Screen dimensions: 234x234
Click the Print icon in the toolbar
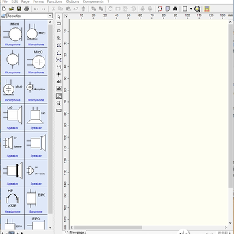click(27, 9)
